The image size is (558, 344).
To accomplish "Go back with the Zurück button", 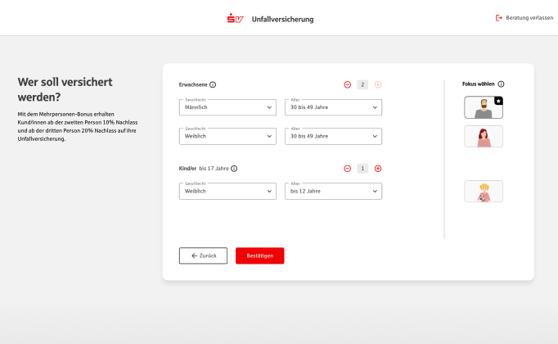I will (x=203, y=256).
